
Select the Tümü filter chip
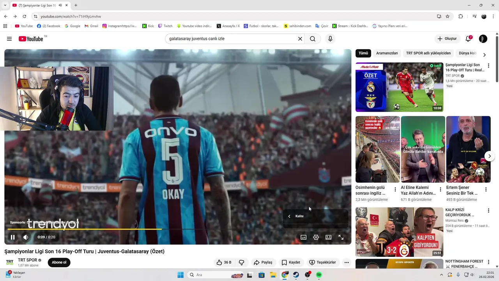tap(363, 53)
